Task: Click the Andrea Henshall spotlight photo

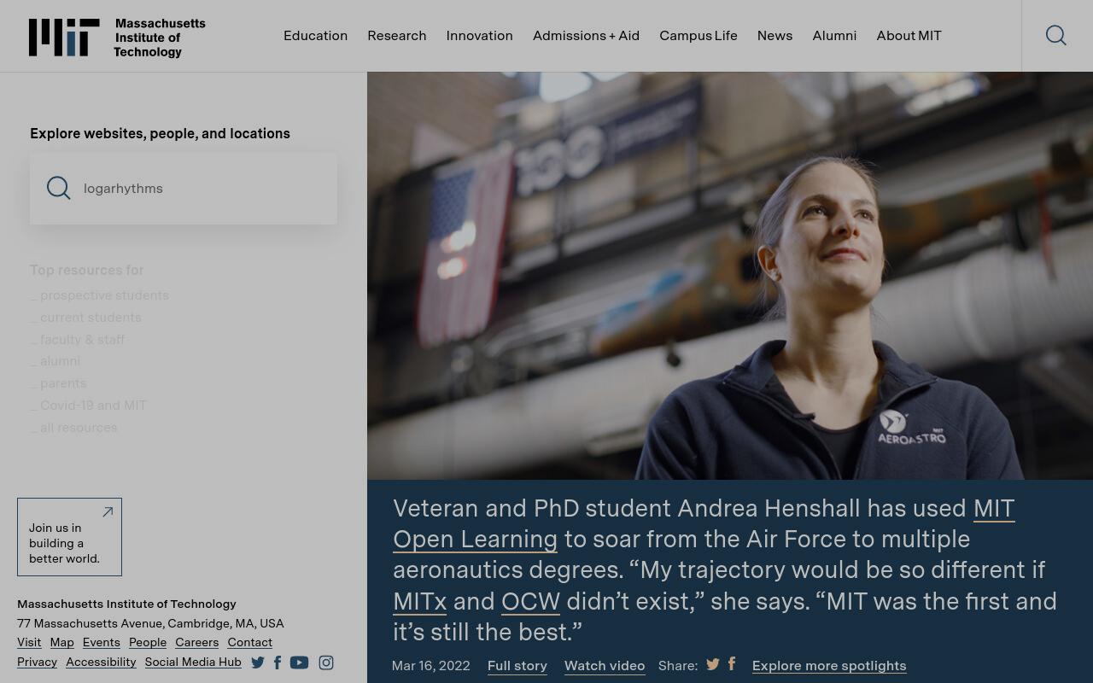Action: click(x=730, y=276)
